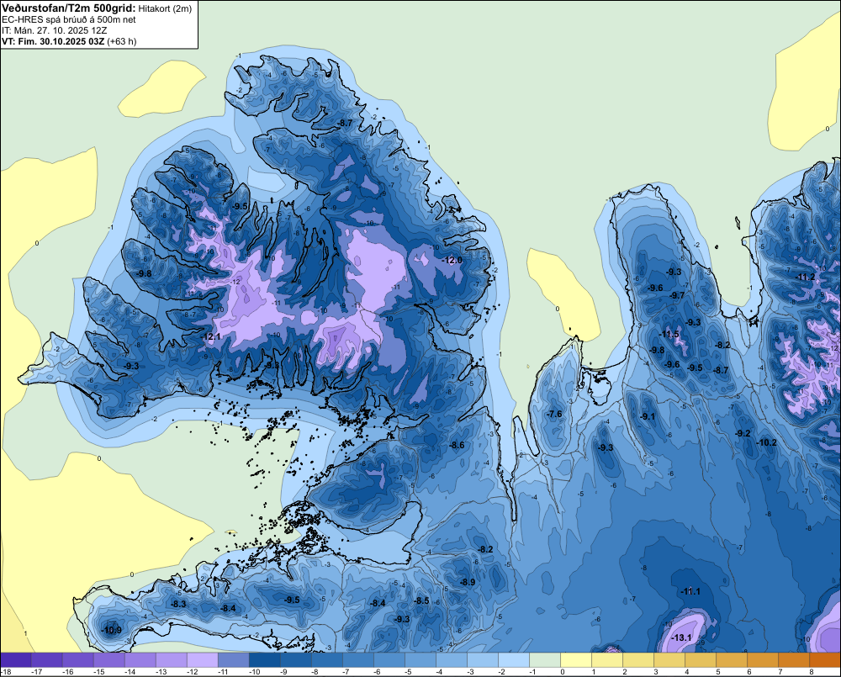The height and width of the screenshot is (677, 841).
Task: Select the line "EC-HRES spá brúuð á 500m net"
Action: click(69, 19)
